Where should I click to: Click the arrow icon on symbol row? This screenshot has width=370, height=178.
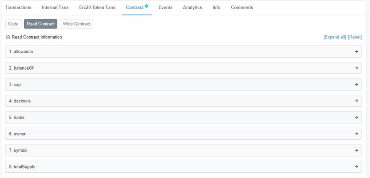tap(356, 150)
